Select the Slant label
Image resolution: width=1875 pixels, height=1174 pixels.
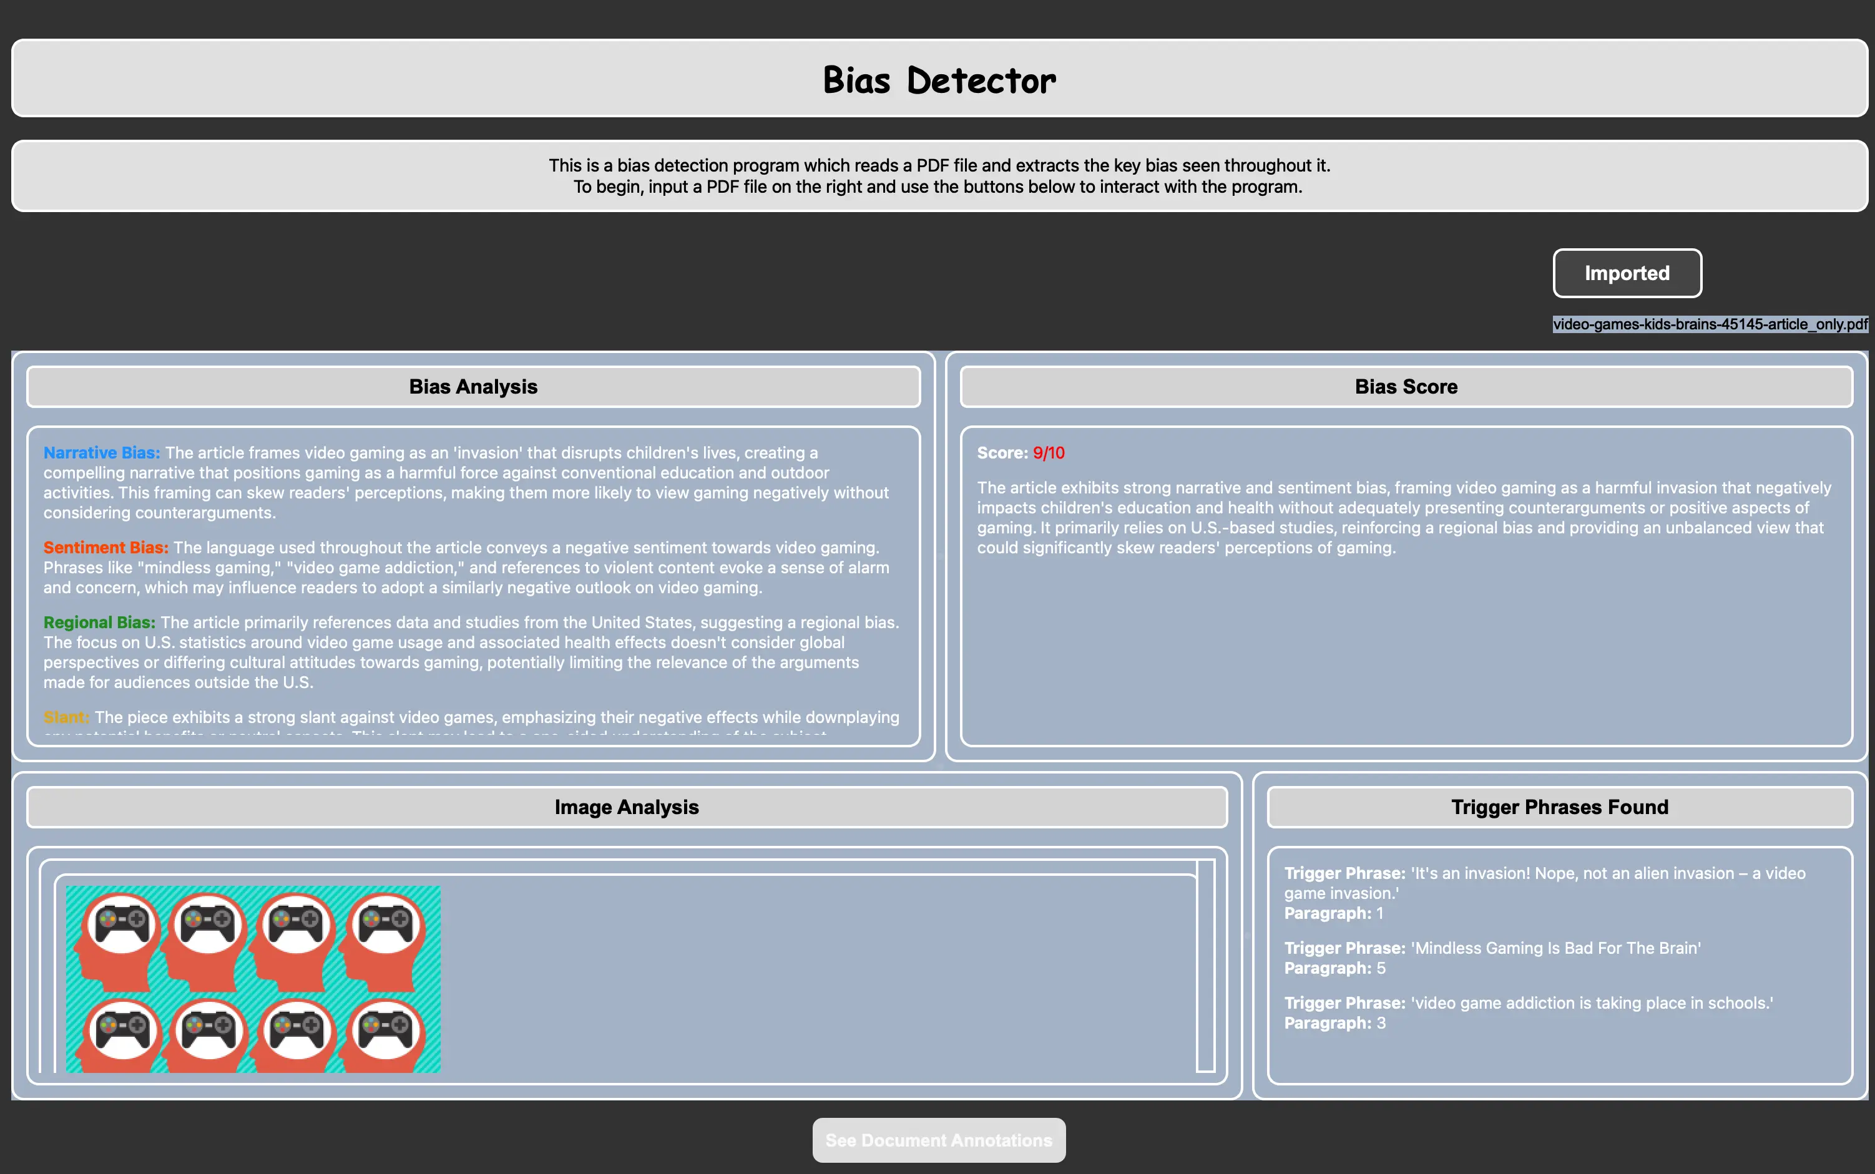[66, 717]
